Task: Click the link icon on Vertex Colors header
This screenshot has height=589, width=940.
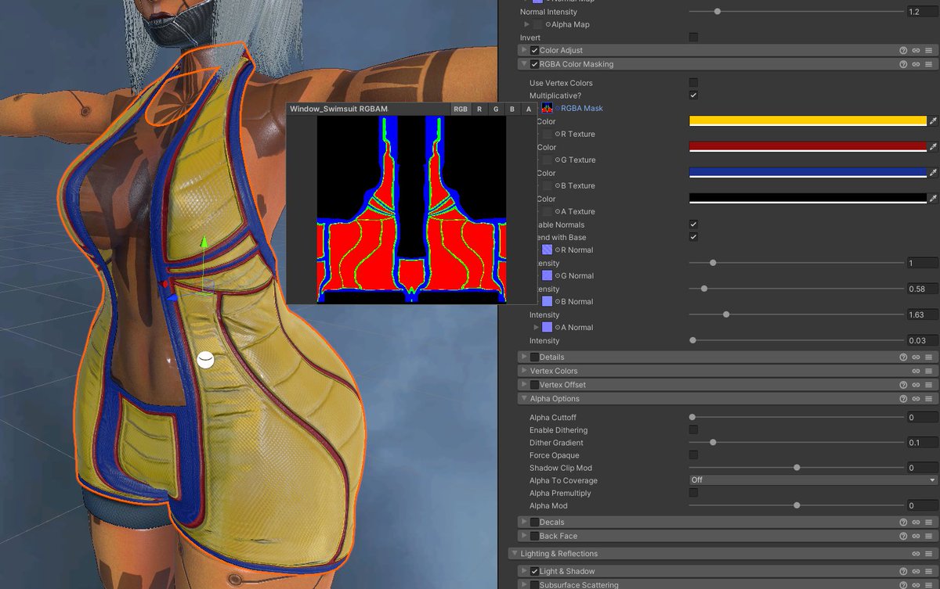Action: 916,371
